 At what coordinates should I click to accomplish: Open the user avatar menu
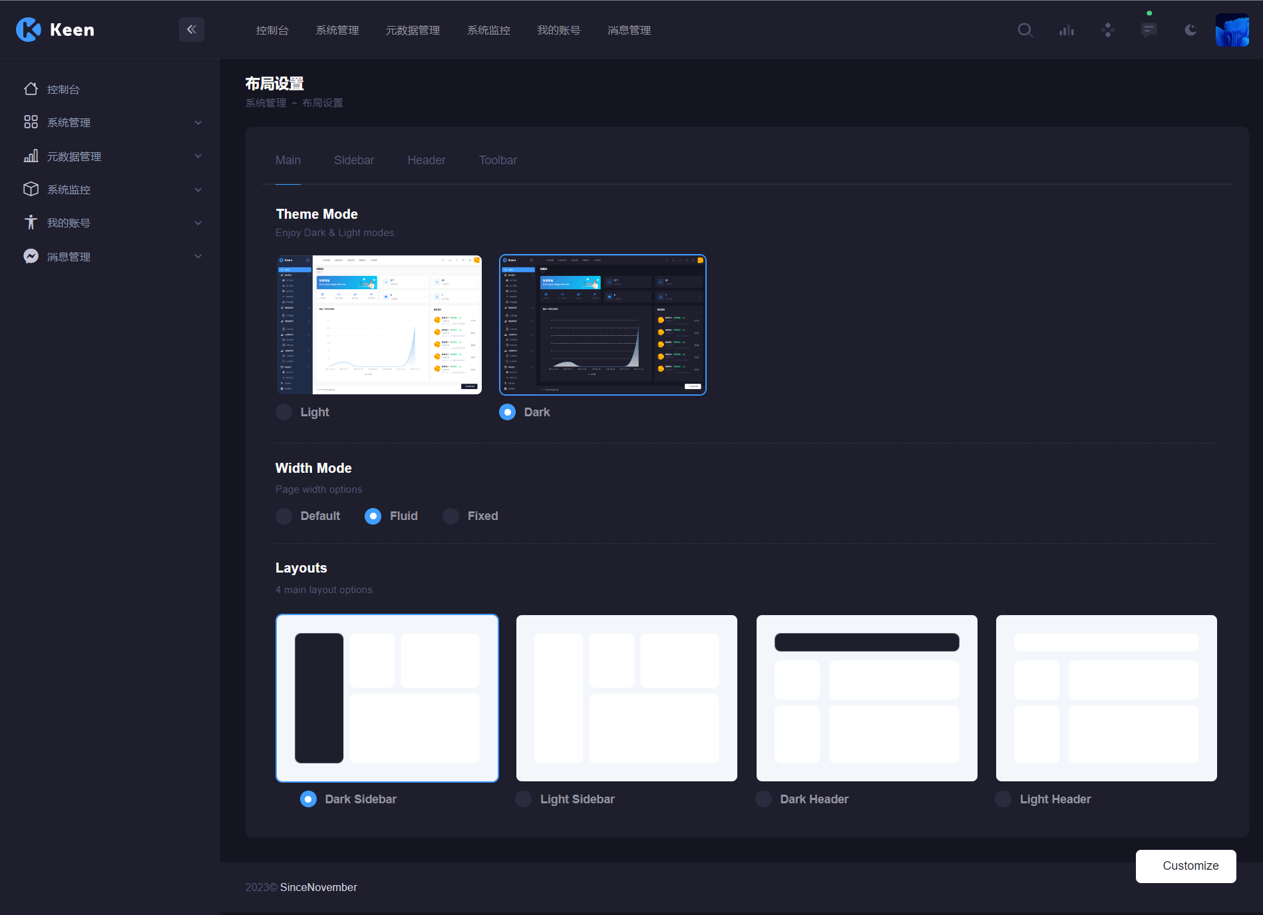coord(1232,30)
